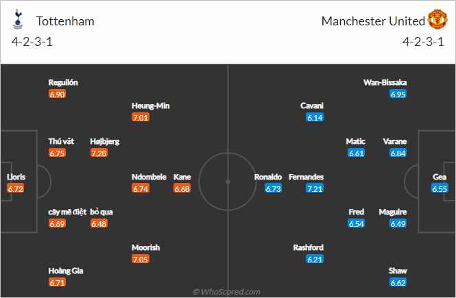456x298 pixels.
Task: Click the Manchester United club crest
Action: pos(437,19)
